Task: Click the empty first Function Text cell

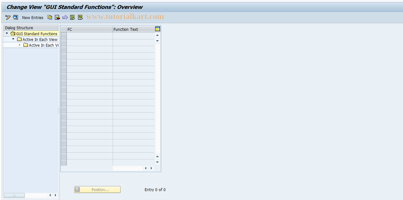Action: 134,36
